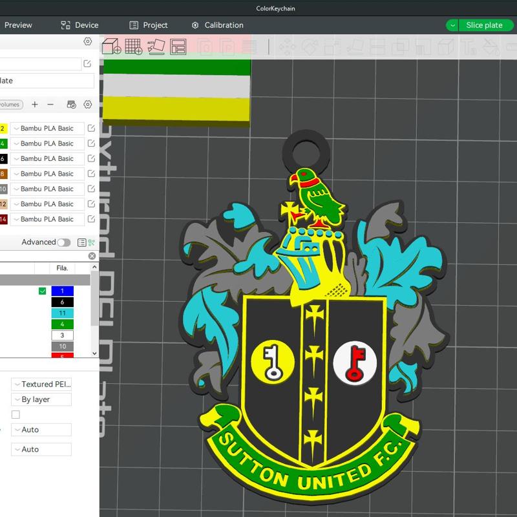Open the Arrange objects tool
This screenshot has height=517, width=517.
pos(176,47)
